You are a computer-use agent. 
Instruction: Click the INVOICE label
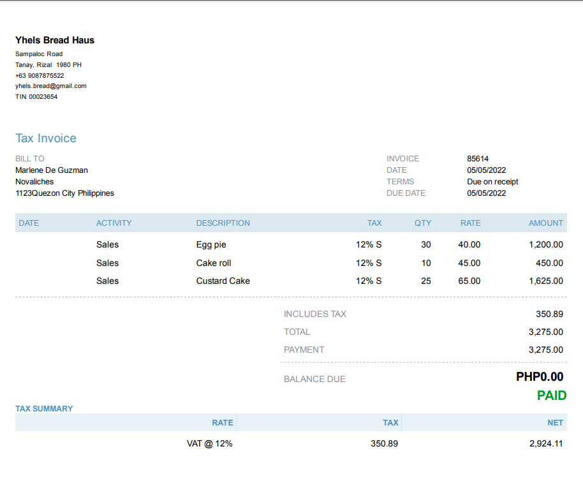point(402,159)
